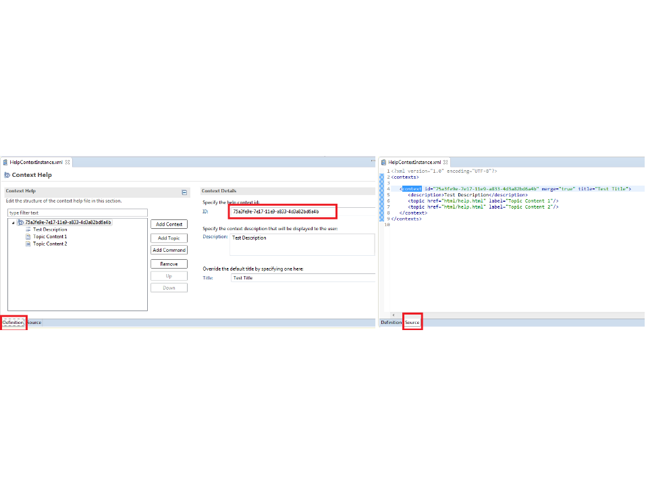This screenshot has width=648, height=486.
Task: Collapse the 75a3fe9e context tree node
Action: [13, 223]
